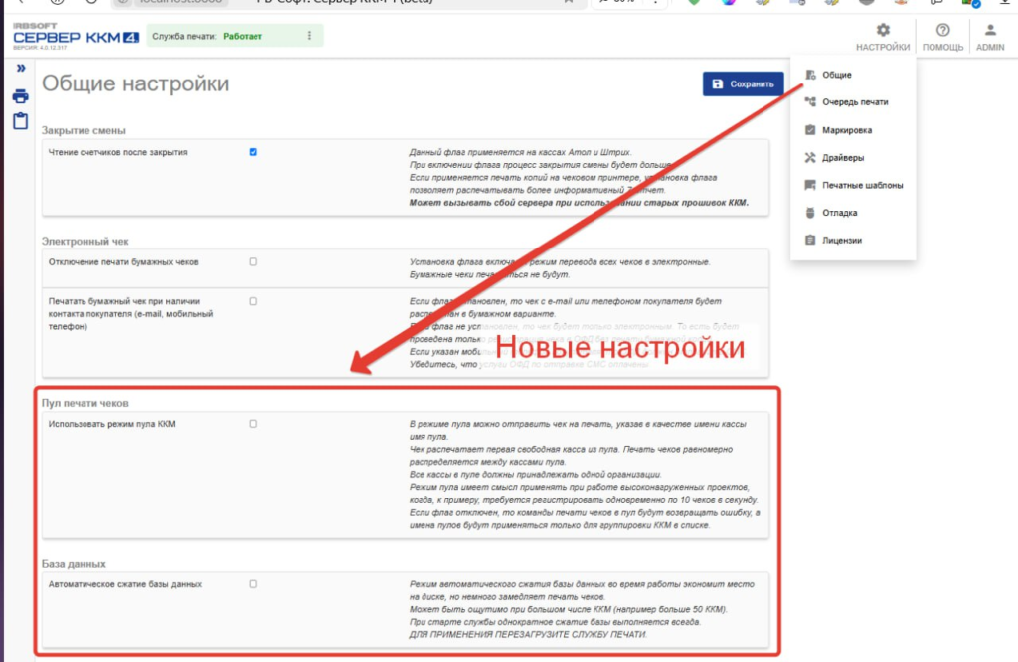Viewport: 1018px width, 662px height.
Task: Click label Использовать режим пула ККМ
Action: pos(111,424)
